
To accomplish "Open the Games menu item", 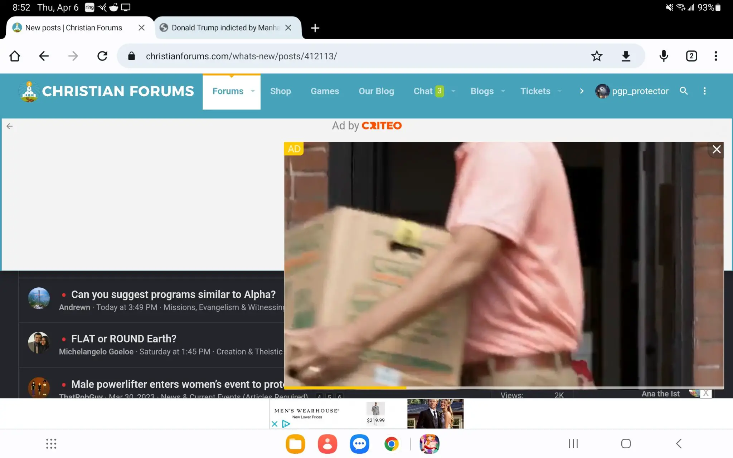I will point(325,91).
